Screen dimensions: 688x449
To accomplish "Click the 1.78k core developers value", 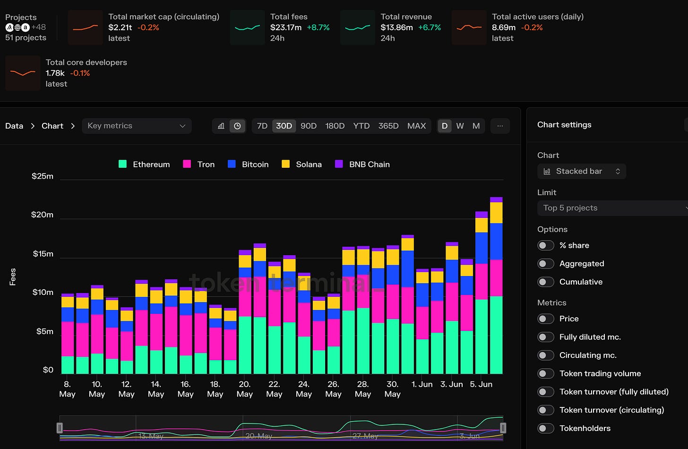I will coord(55,73).
